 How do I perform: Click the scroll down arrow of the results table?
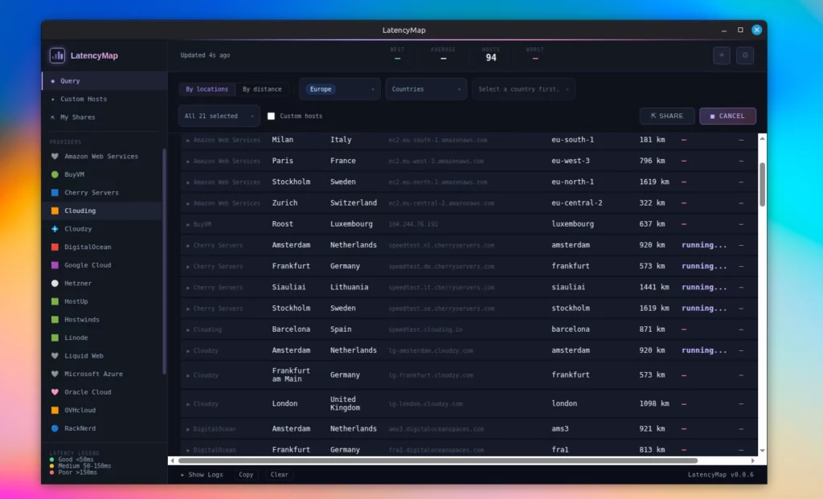762,451
